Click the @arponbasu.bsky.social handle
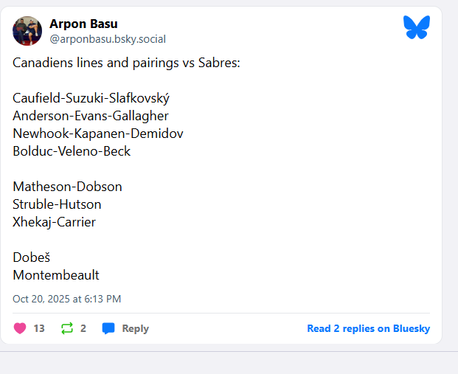Screen dimensions: 458x374 (x=107, y=39)
